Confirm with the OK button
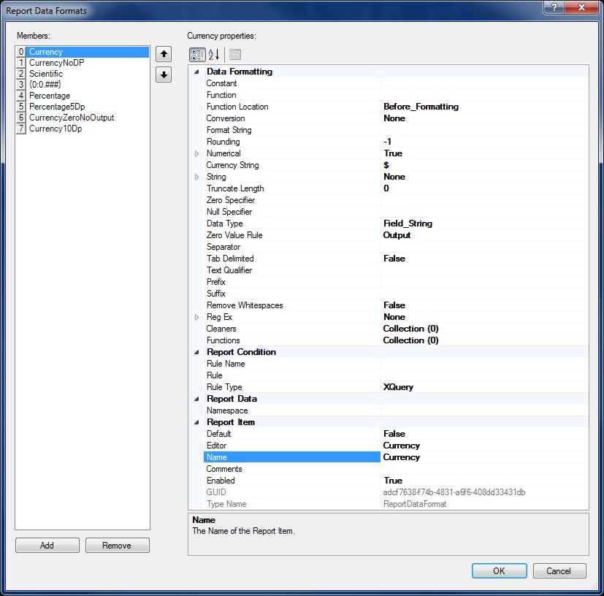 pos(499,571)
